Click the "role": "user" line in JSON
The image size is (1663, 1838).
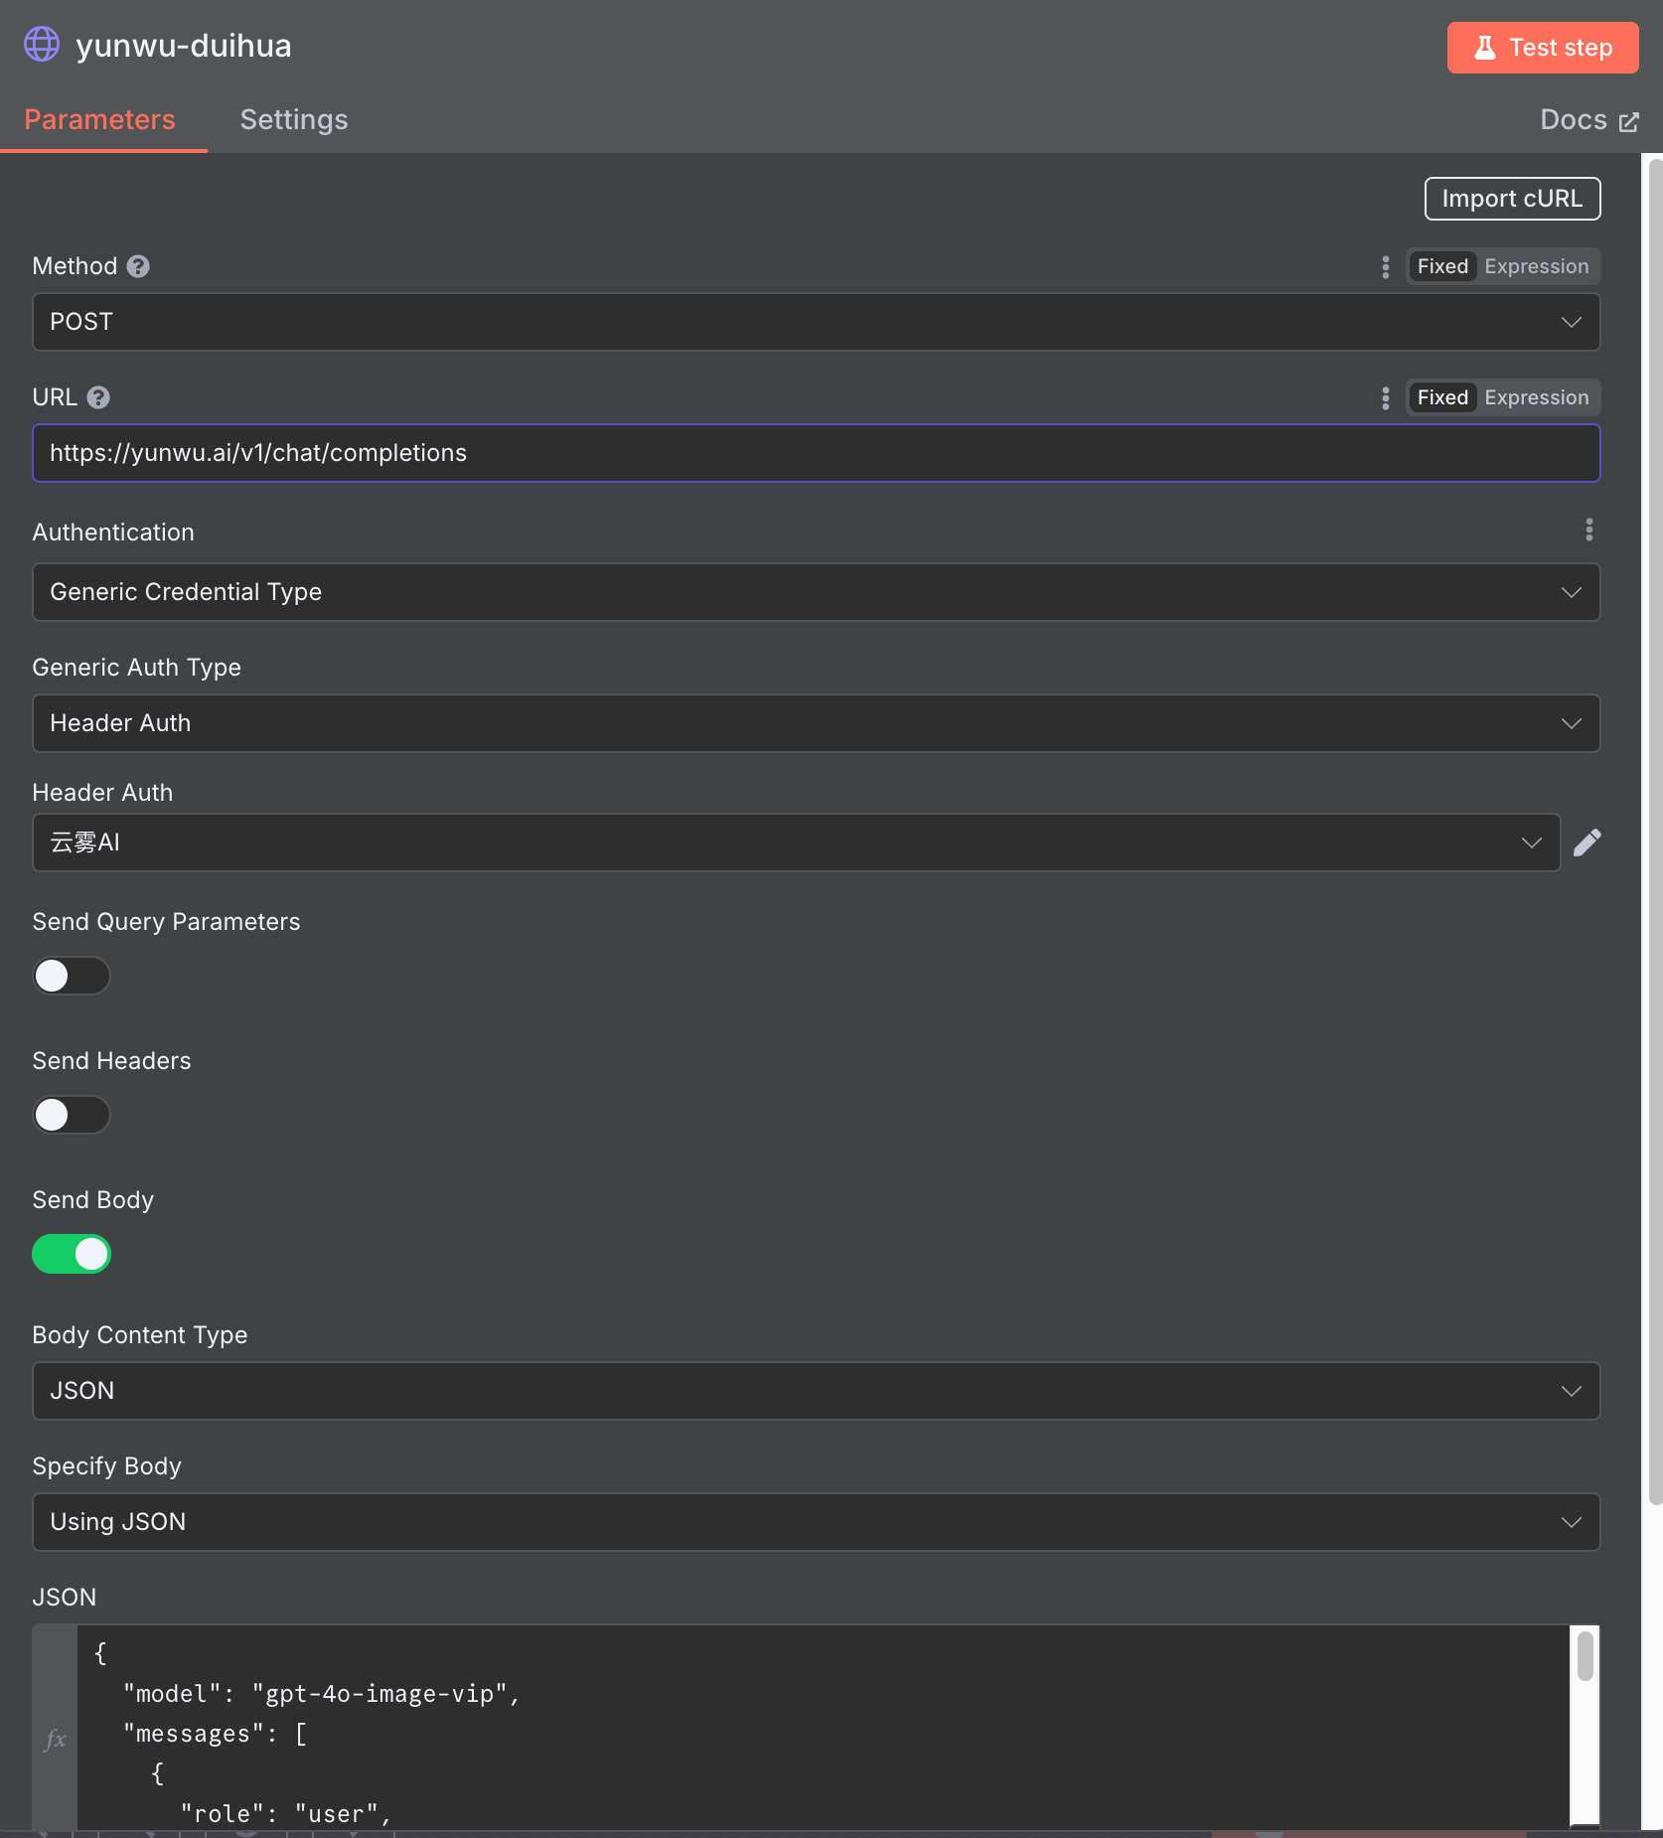click(x=286, y=1814)
